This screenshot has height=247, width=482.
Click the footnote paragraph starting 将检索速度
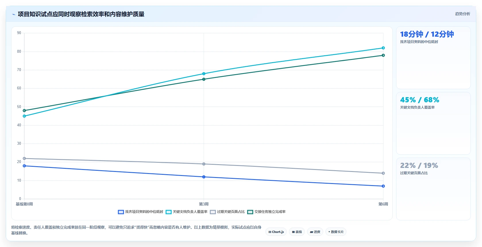(x=136, y=230)
